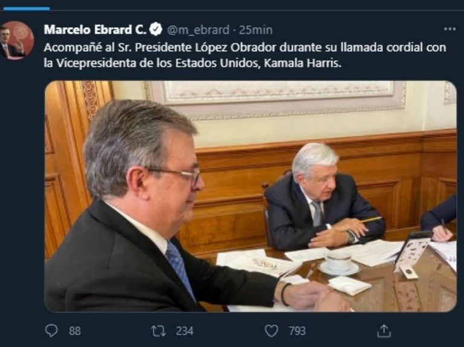Click the 88 replies count
464x347 pixels.
(74, 331)
